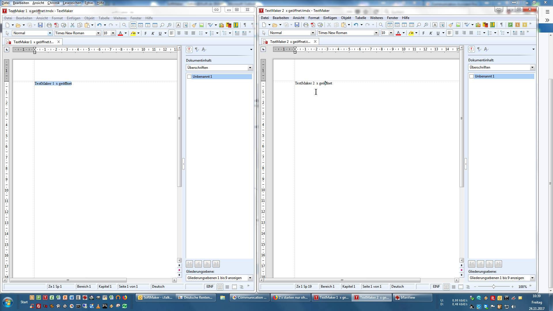Click Print icon in TextMaker 2 toolbar
This screenshot has width=553, height=311.
coord(306,25)
